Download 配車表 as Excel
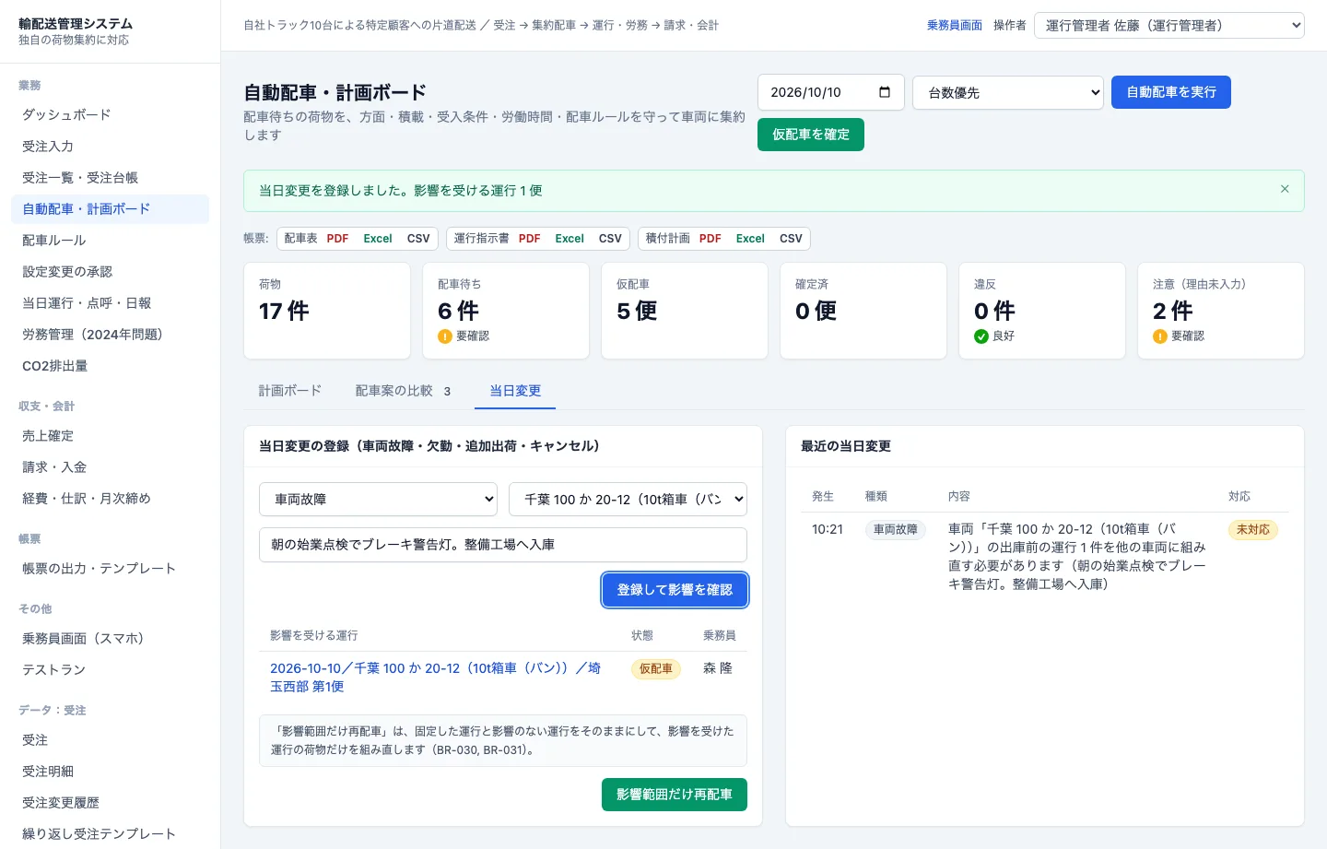The height and width of the screenshot is (849, 1327). click(378, 239)
